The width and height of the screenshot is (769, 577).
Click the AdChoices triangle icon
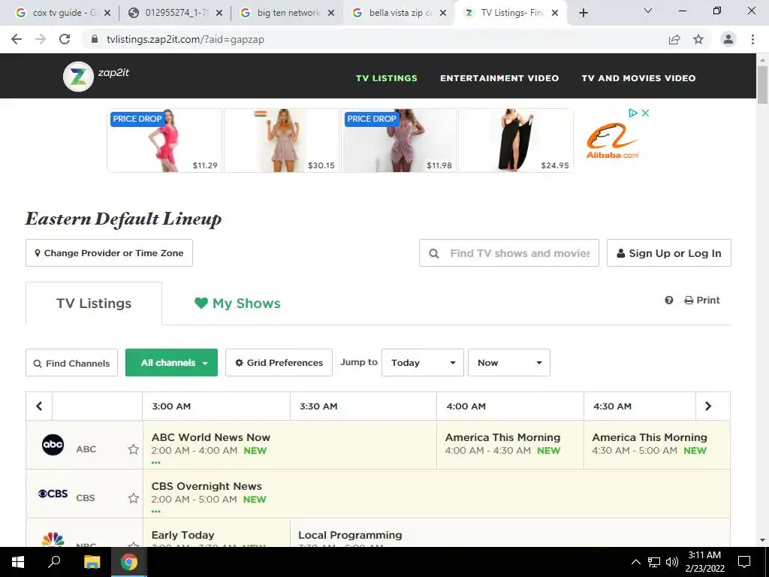pos(633,113)
